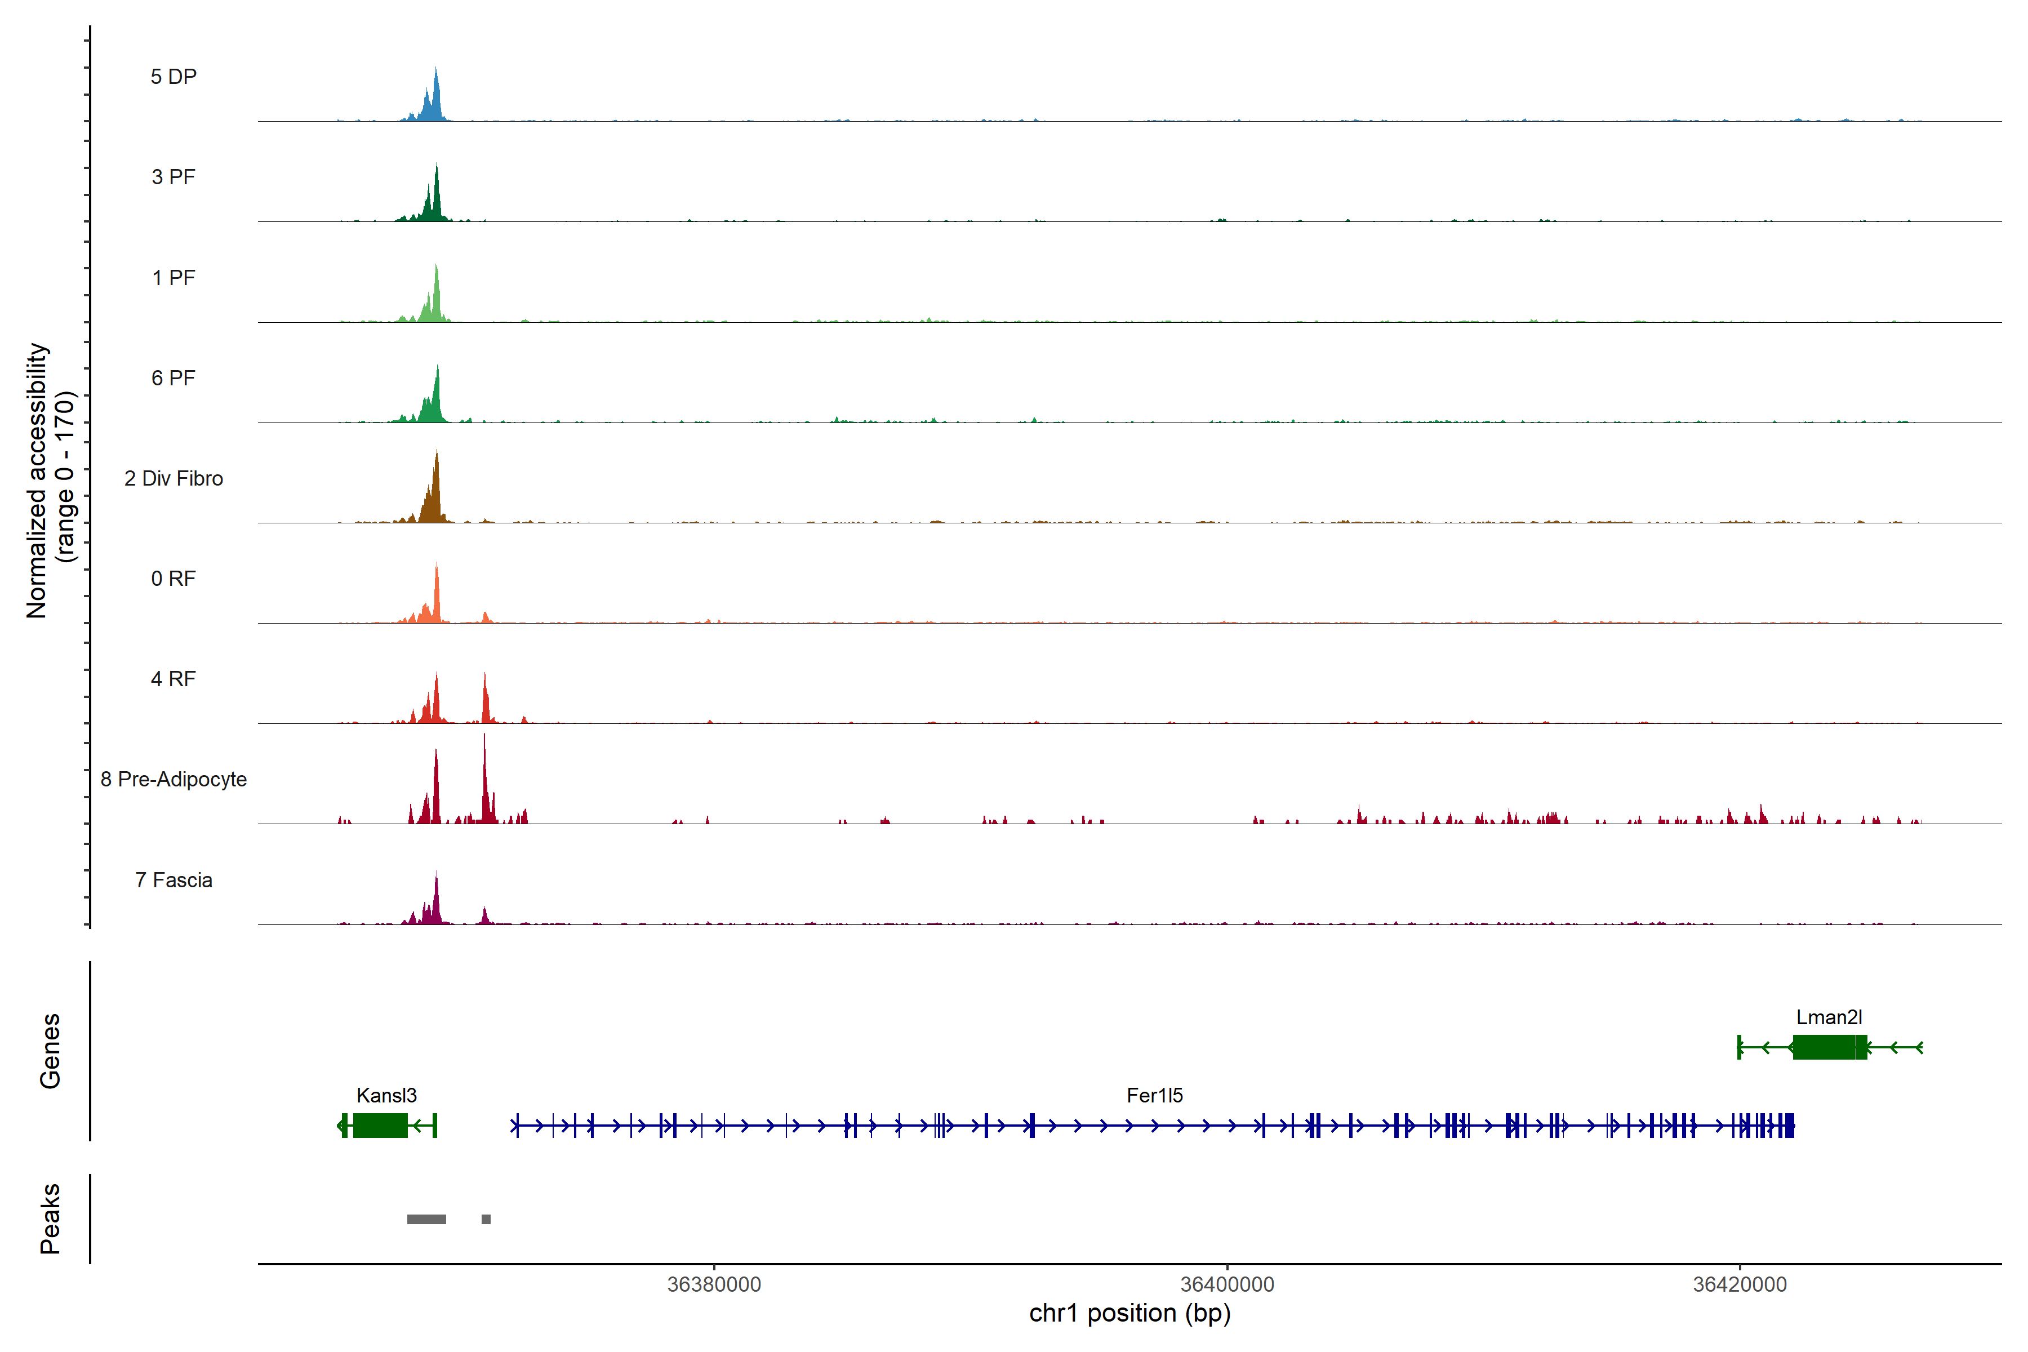
Task: Click the wide gray peak bar
Action: click(x=427, y=1219)
